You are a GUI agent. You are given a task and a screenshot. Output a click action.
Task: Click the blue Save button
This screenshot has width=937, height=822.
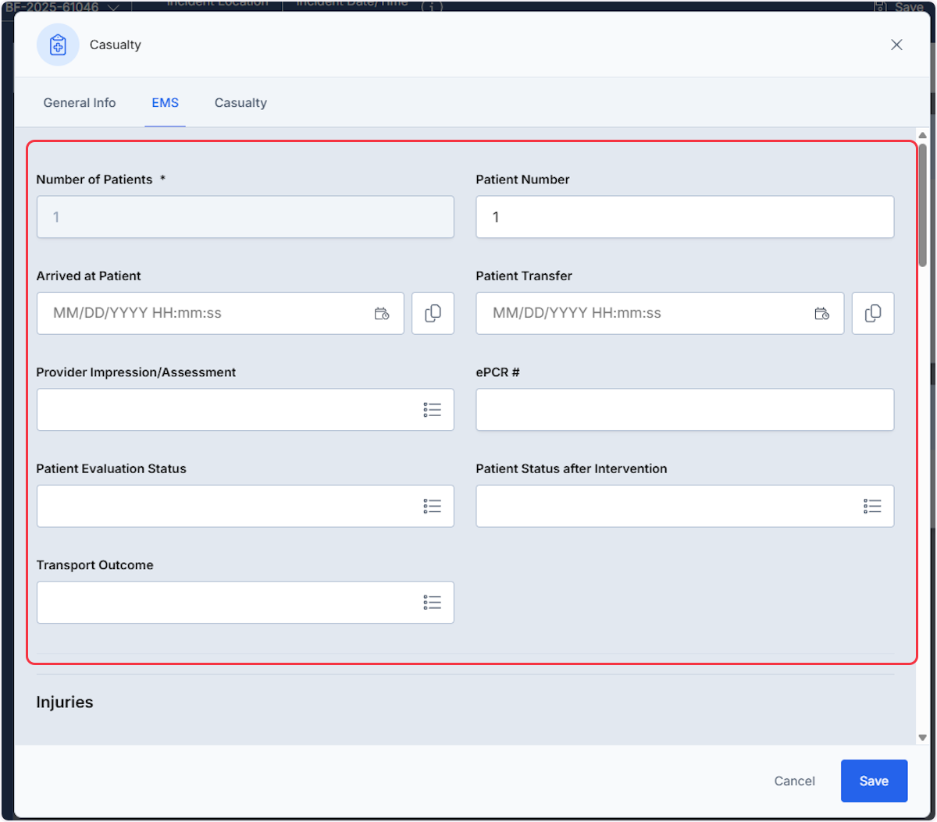click(874, 781)
